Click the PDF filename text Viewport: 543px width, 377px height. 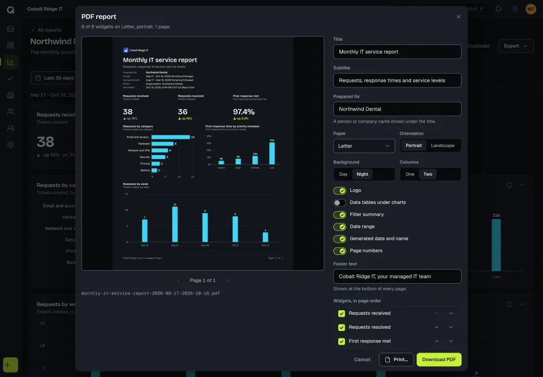coord(150,293)
